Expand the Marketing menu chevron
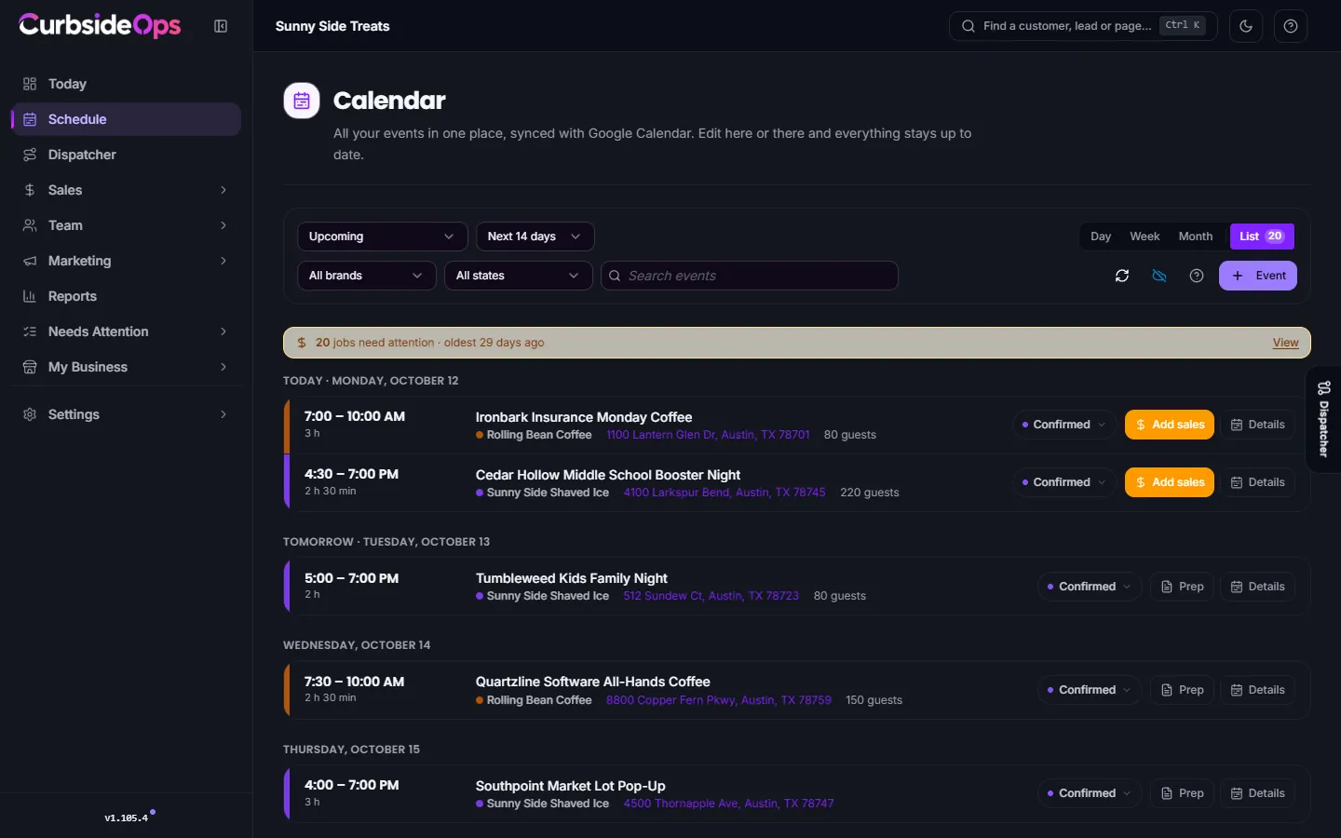 [x=223, y=261]
